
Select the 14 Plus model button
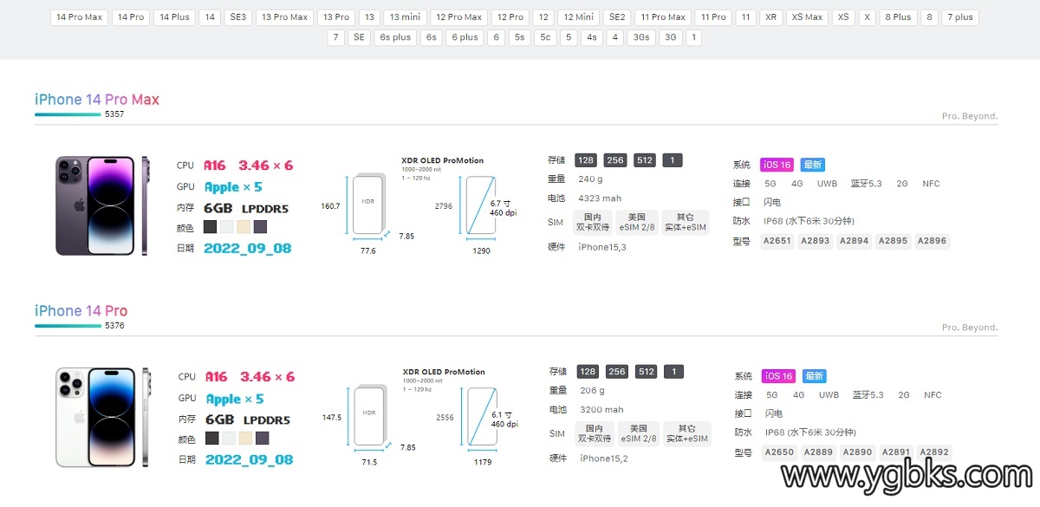[174, 17]
